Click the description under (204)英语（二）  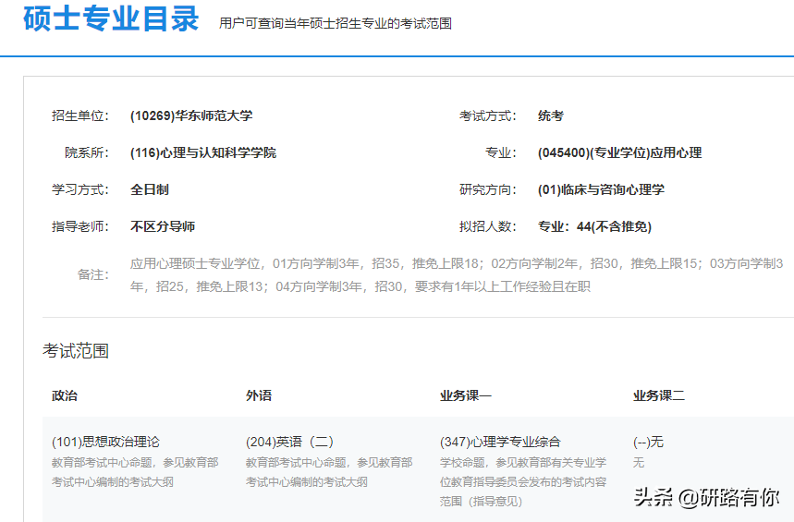click(x=329, y=472)
